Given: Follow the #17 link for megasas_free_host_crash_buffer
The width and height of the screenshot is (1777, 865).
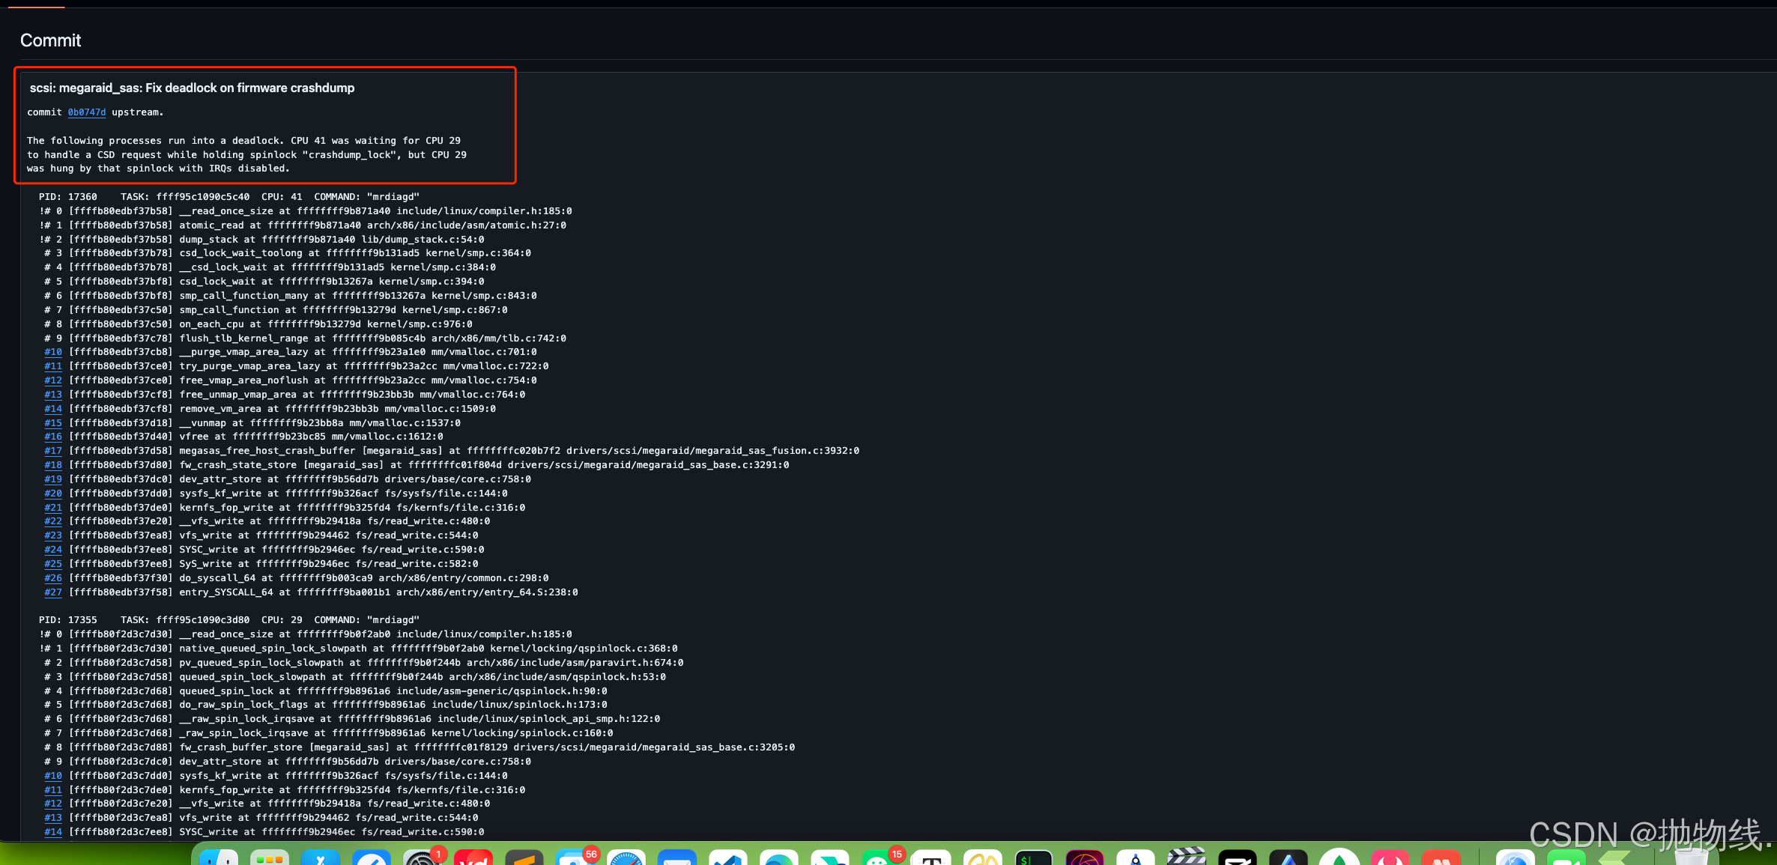Looking at the screenshot, I should tap(53, 451).
